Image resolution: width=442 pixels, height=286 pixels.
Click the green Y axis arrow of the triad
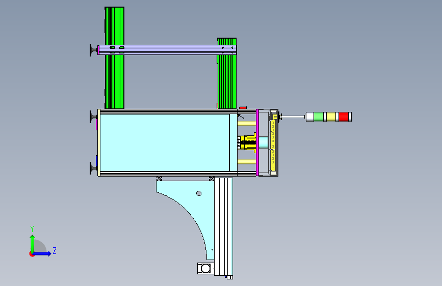coord(33,243)
